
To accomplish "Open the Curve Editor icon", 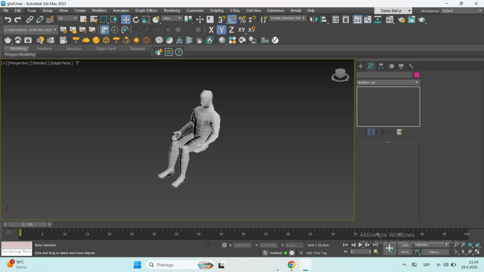I will (x=368, y=19).
